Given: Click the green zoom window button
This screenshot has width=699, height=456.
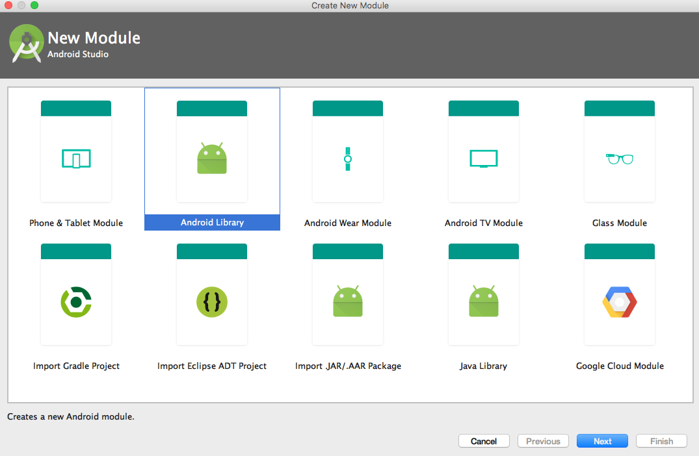Looking at the screenshot, I should [34, 5].
